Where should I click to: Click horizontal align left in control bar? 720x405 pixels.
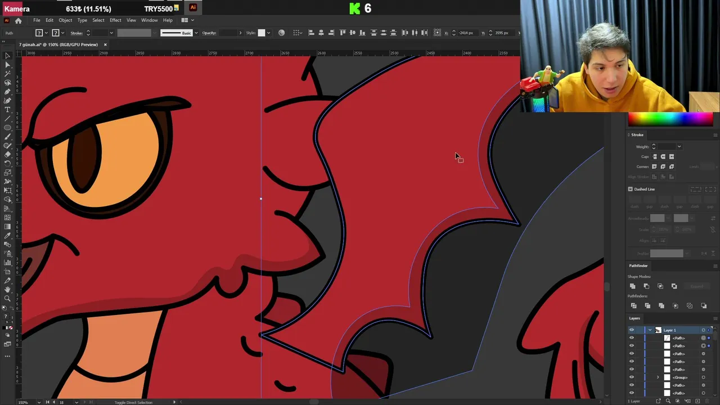311,33
